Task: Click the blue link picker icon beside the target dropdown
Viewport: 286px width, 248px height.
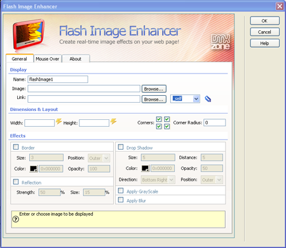Action: pos(208,99)
